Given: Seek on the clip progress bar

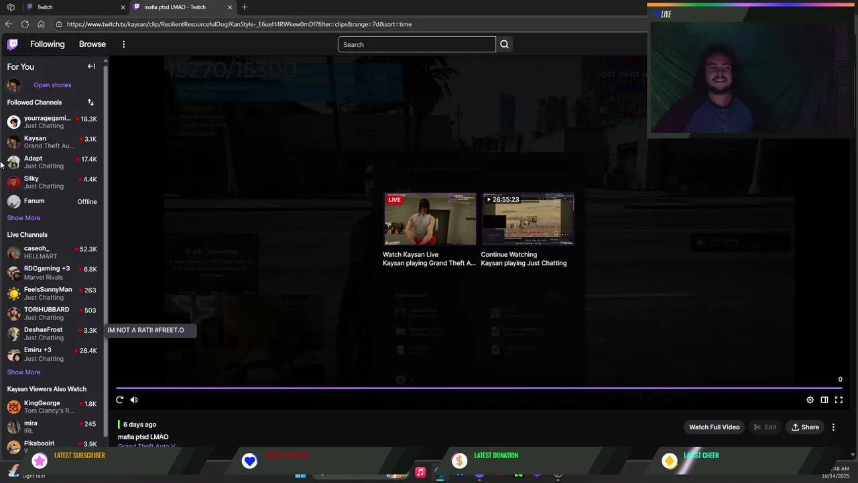Looking at the screenshot, I should point(479,388).
